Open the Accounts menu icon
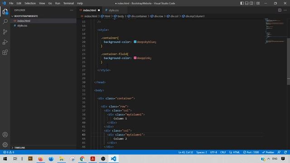The image size is (290, 163). point(5,134)
